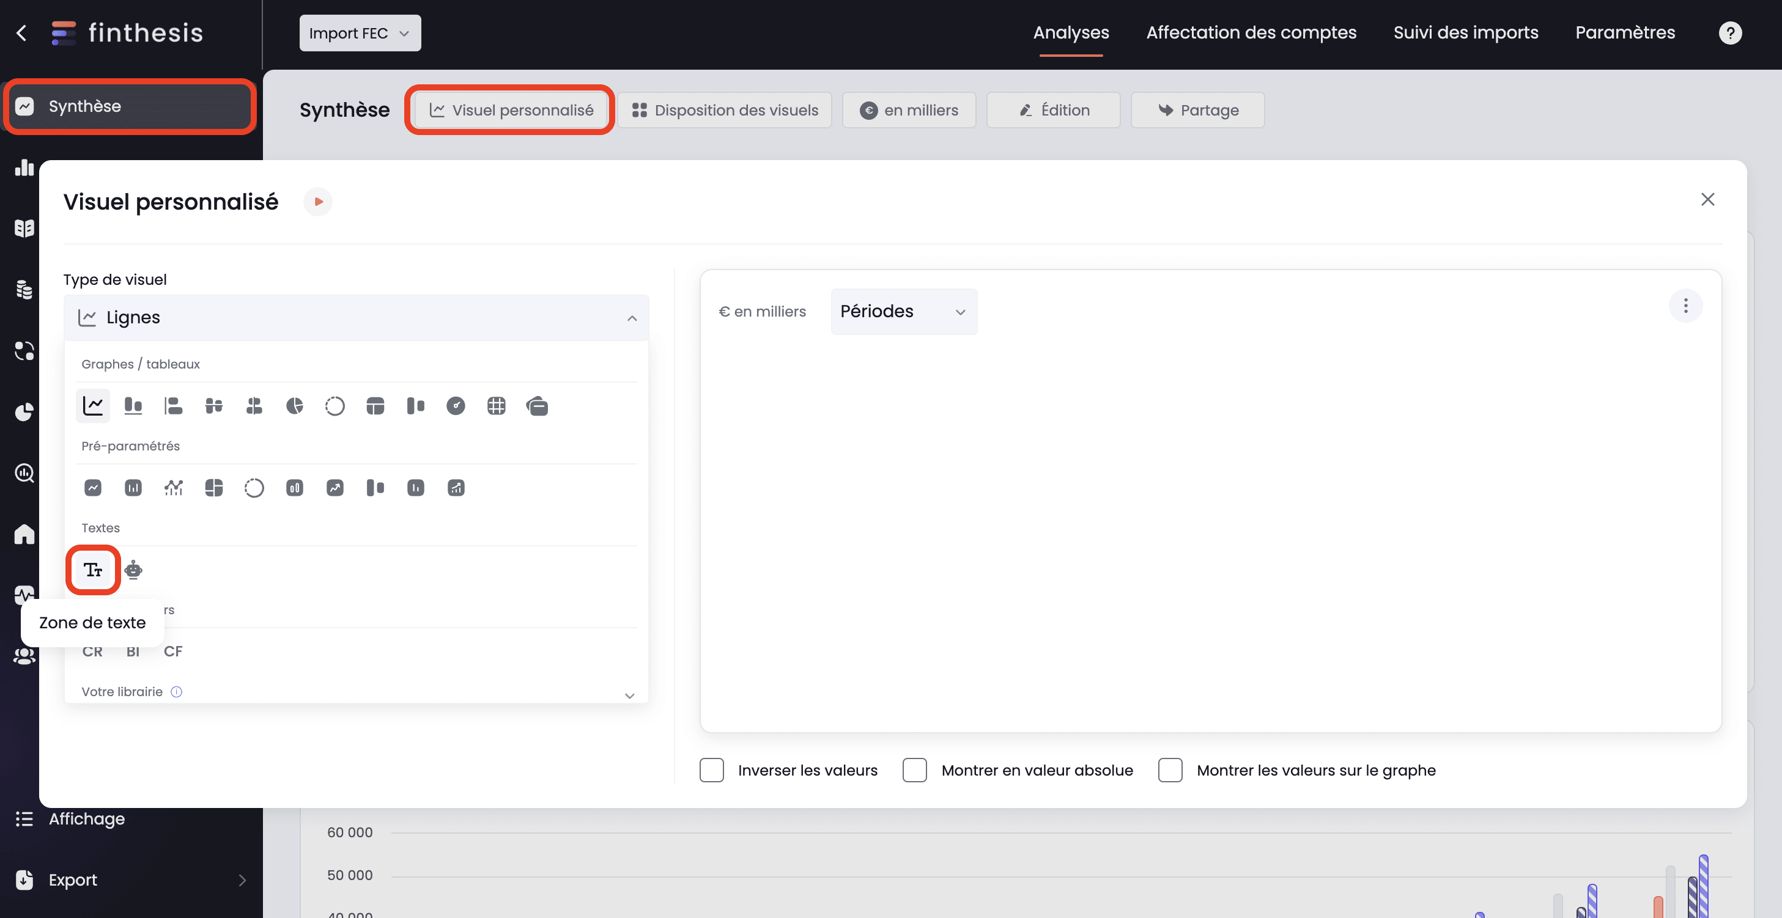Click the Partage button
This screenshot has height=918, width=1782.
point(1197,111)
